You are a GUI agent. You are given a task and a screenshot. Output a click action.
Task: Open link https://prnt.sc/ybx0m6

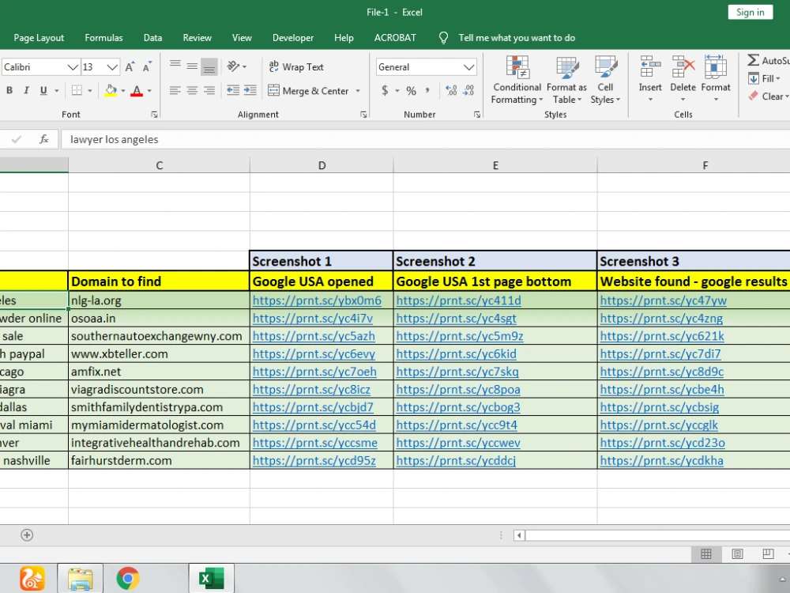(317, 300)
